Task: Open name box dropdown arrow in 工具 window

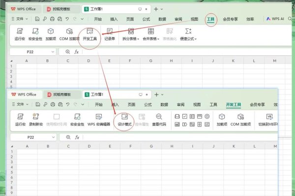Action: (53, 52)
